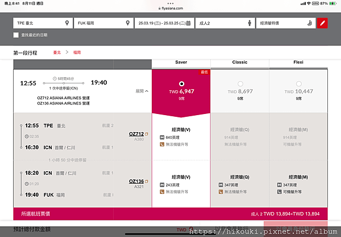Click the 18:20 ICN departure time
Screen dimensions: 341x237
(32, 173)
